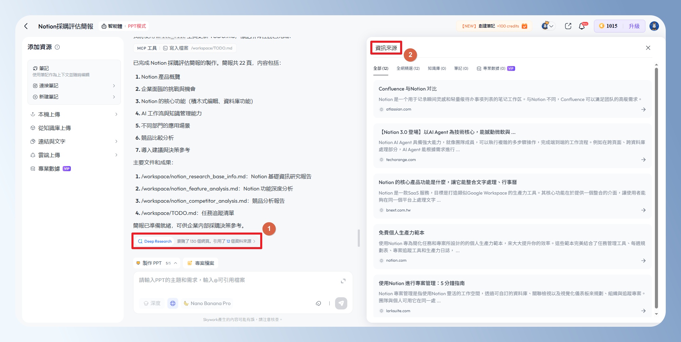Open the user profile avatar

pyautogui.click(x=654, y=26)
